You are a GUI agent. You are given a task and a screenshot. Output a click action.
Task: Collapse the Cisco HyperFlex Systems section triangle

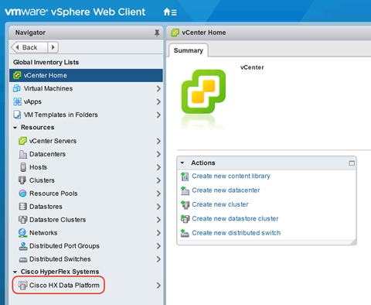tap(15, 272)
